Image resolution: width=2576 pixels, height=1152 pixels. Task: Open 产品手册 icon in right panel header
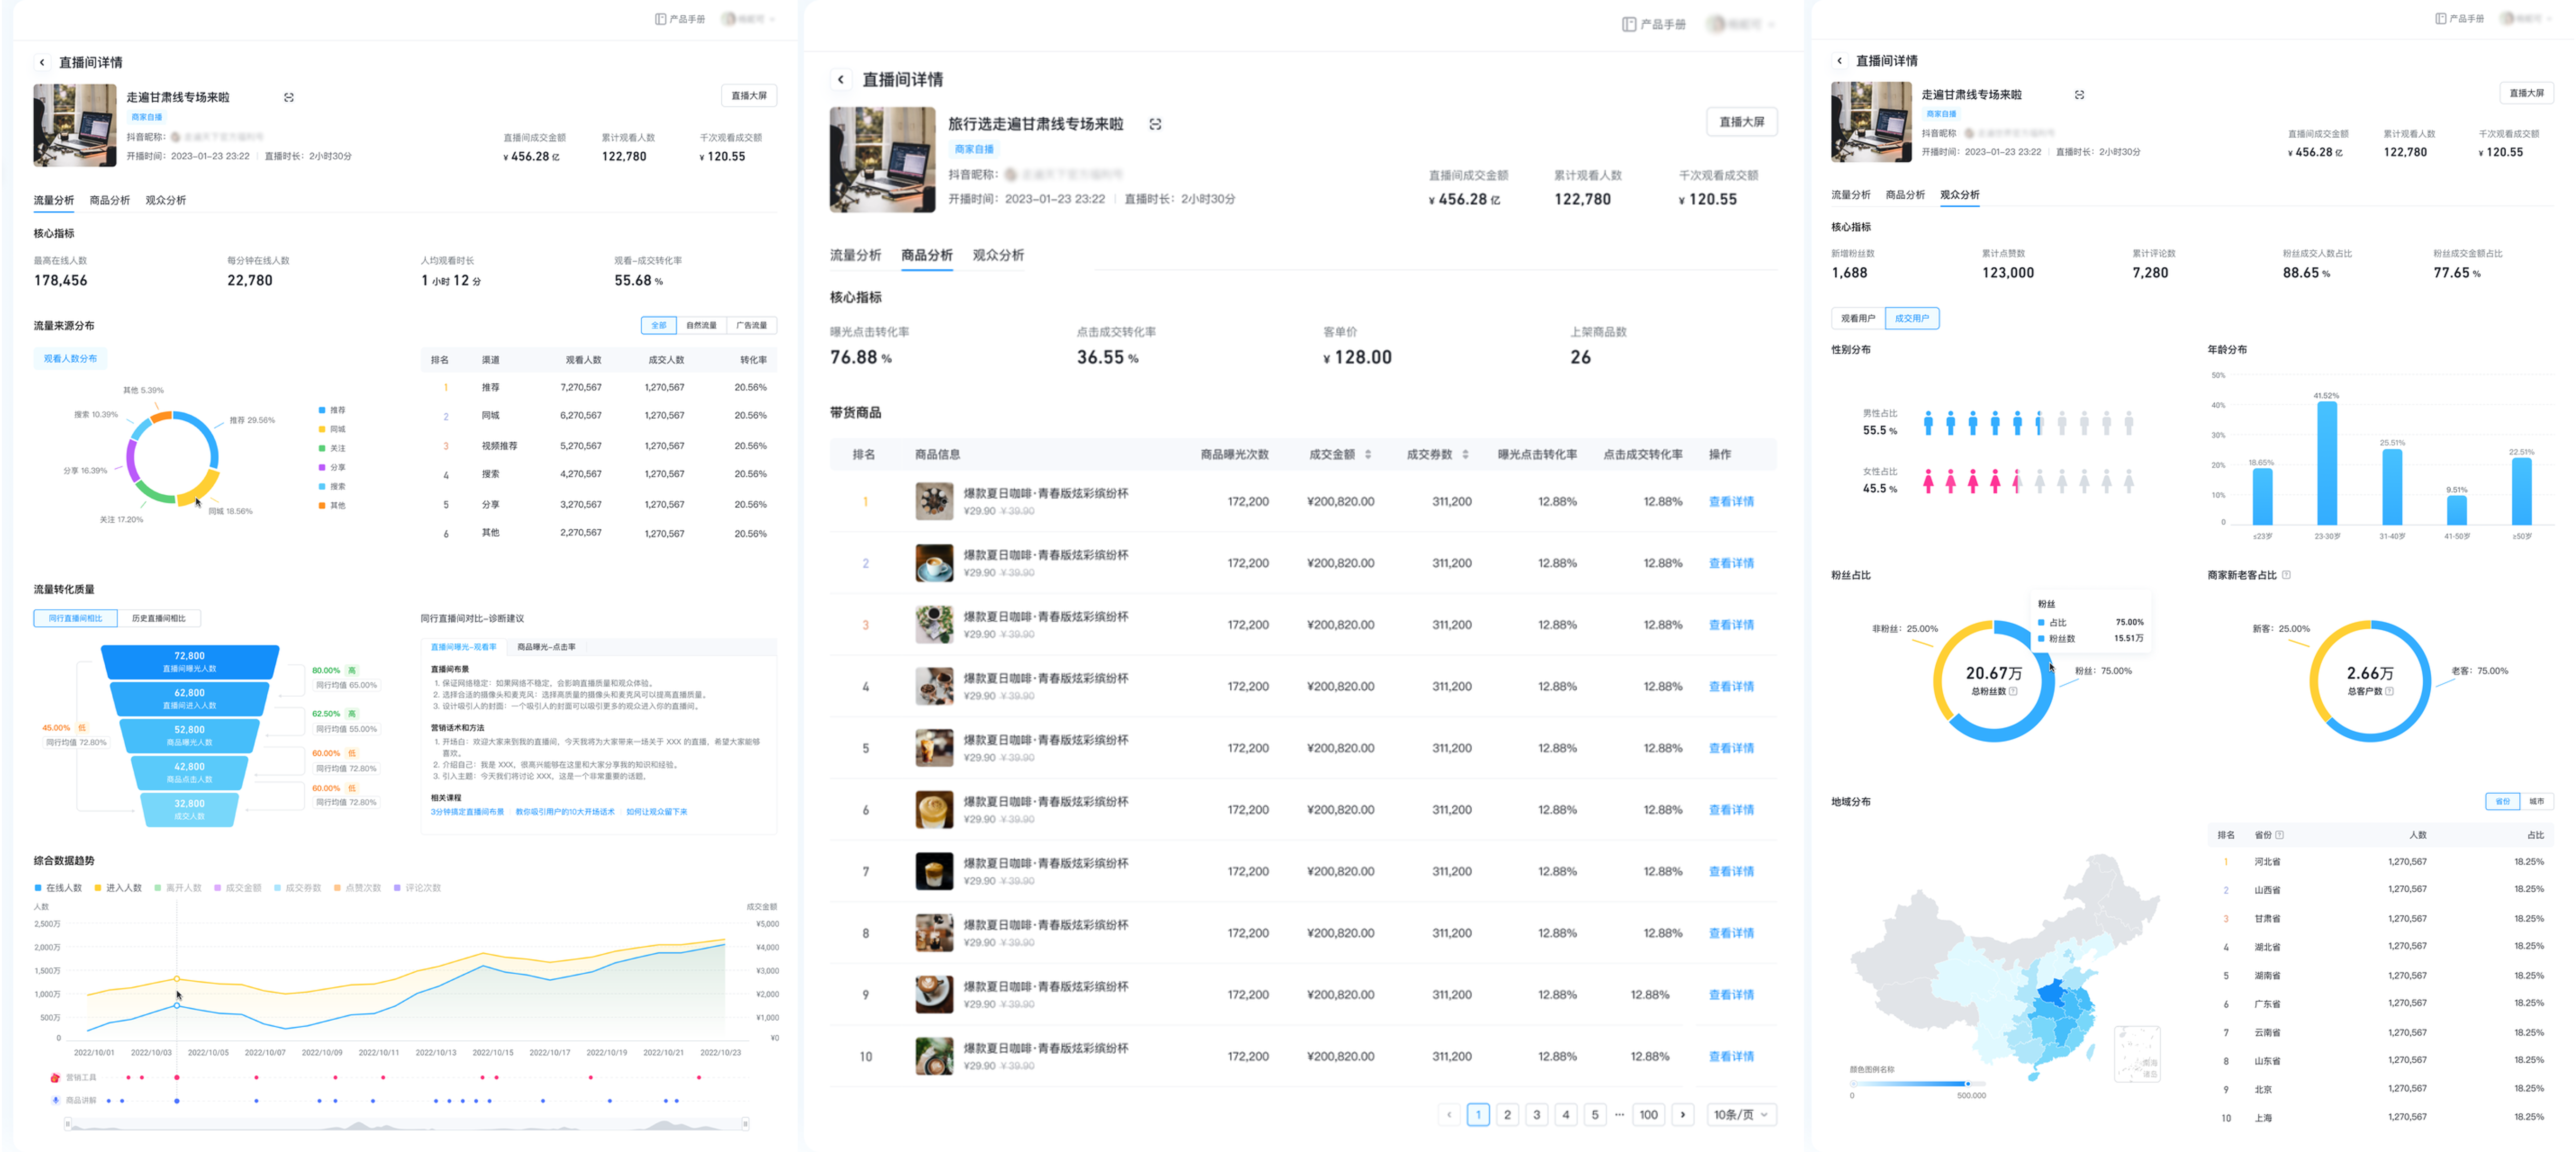click(2440, 19)
